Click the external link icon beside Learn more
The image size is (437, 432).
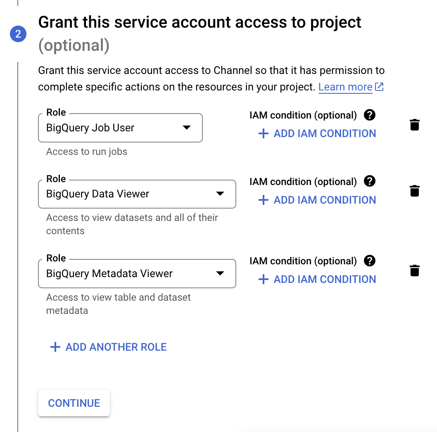[x=379, y=86]
